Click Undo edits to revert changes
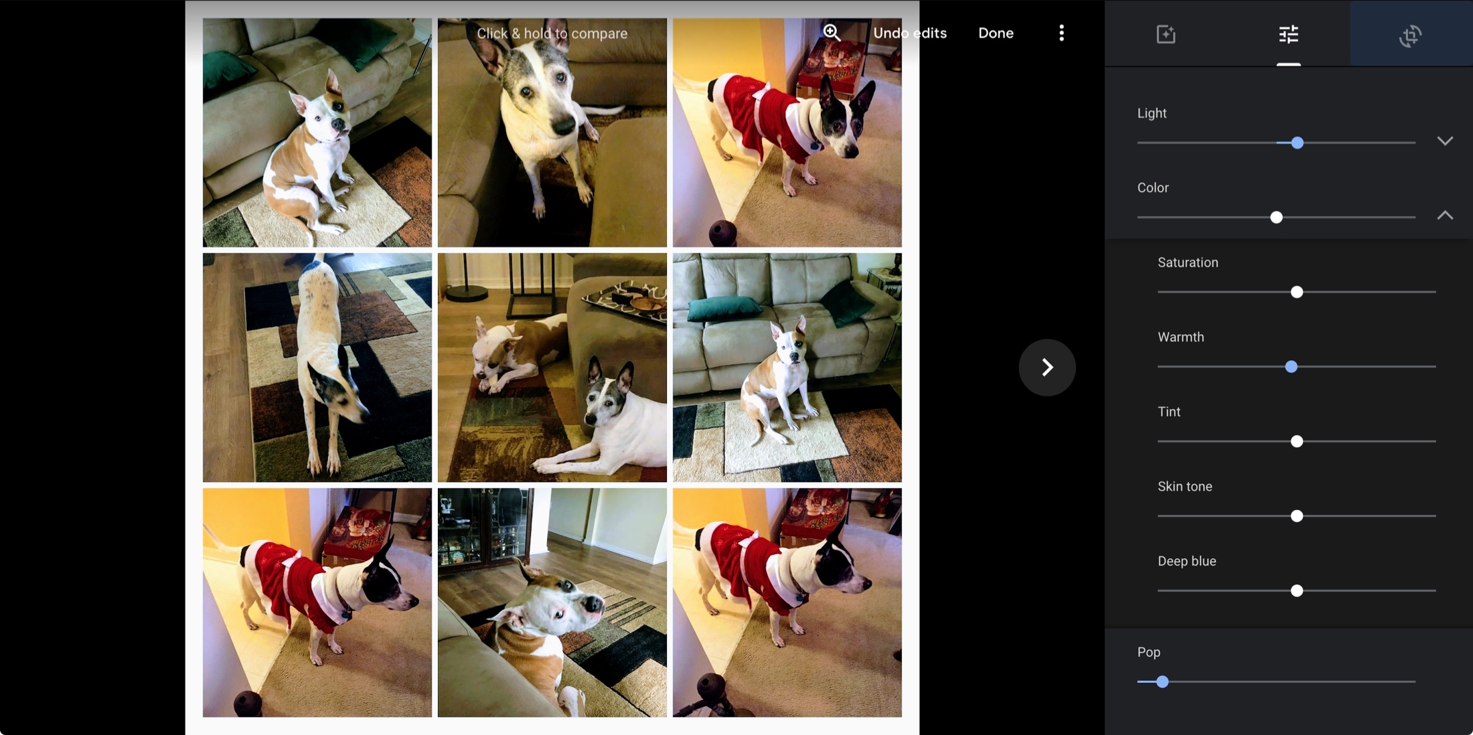 [911, 33]
